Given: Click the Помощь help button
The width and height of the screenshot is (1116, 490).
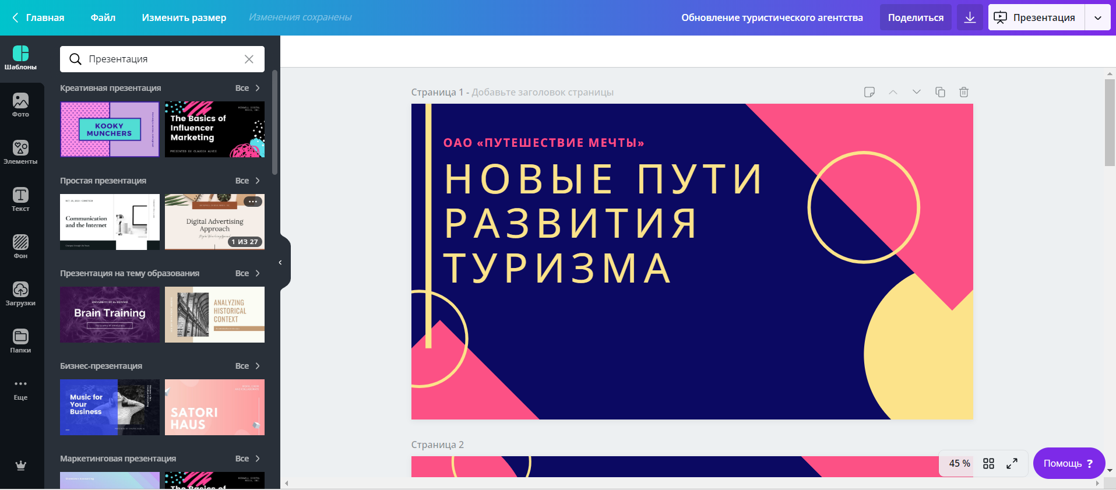Looking at the screenshot, I should pos(1068,463).
